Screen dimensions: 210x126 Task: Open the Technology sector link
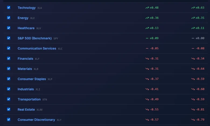click(x=27, y=8)
